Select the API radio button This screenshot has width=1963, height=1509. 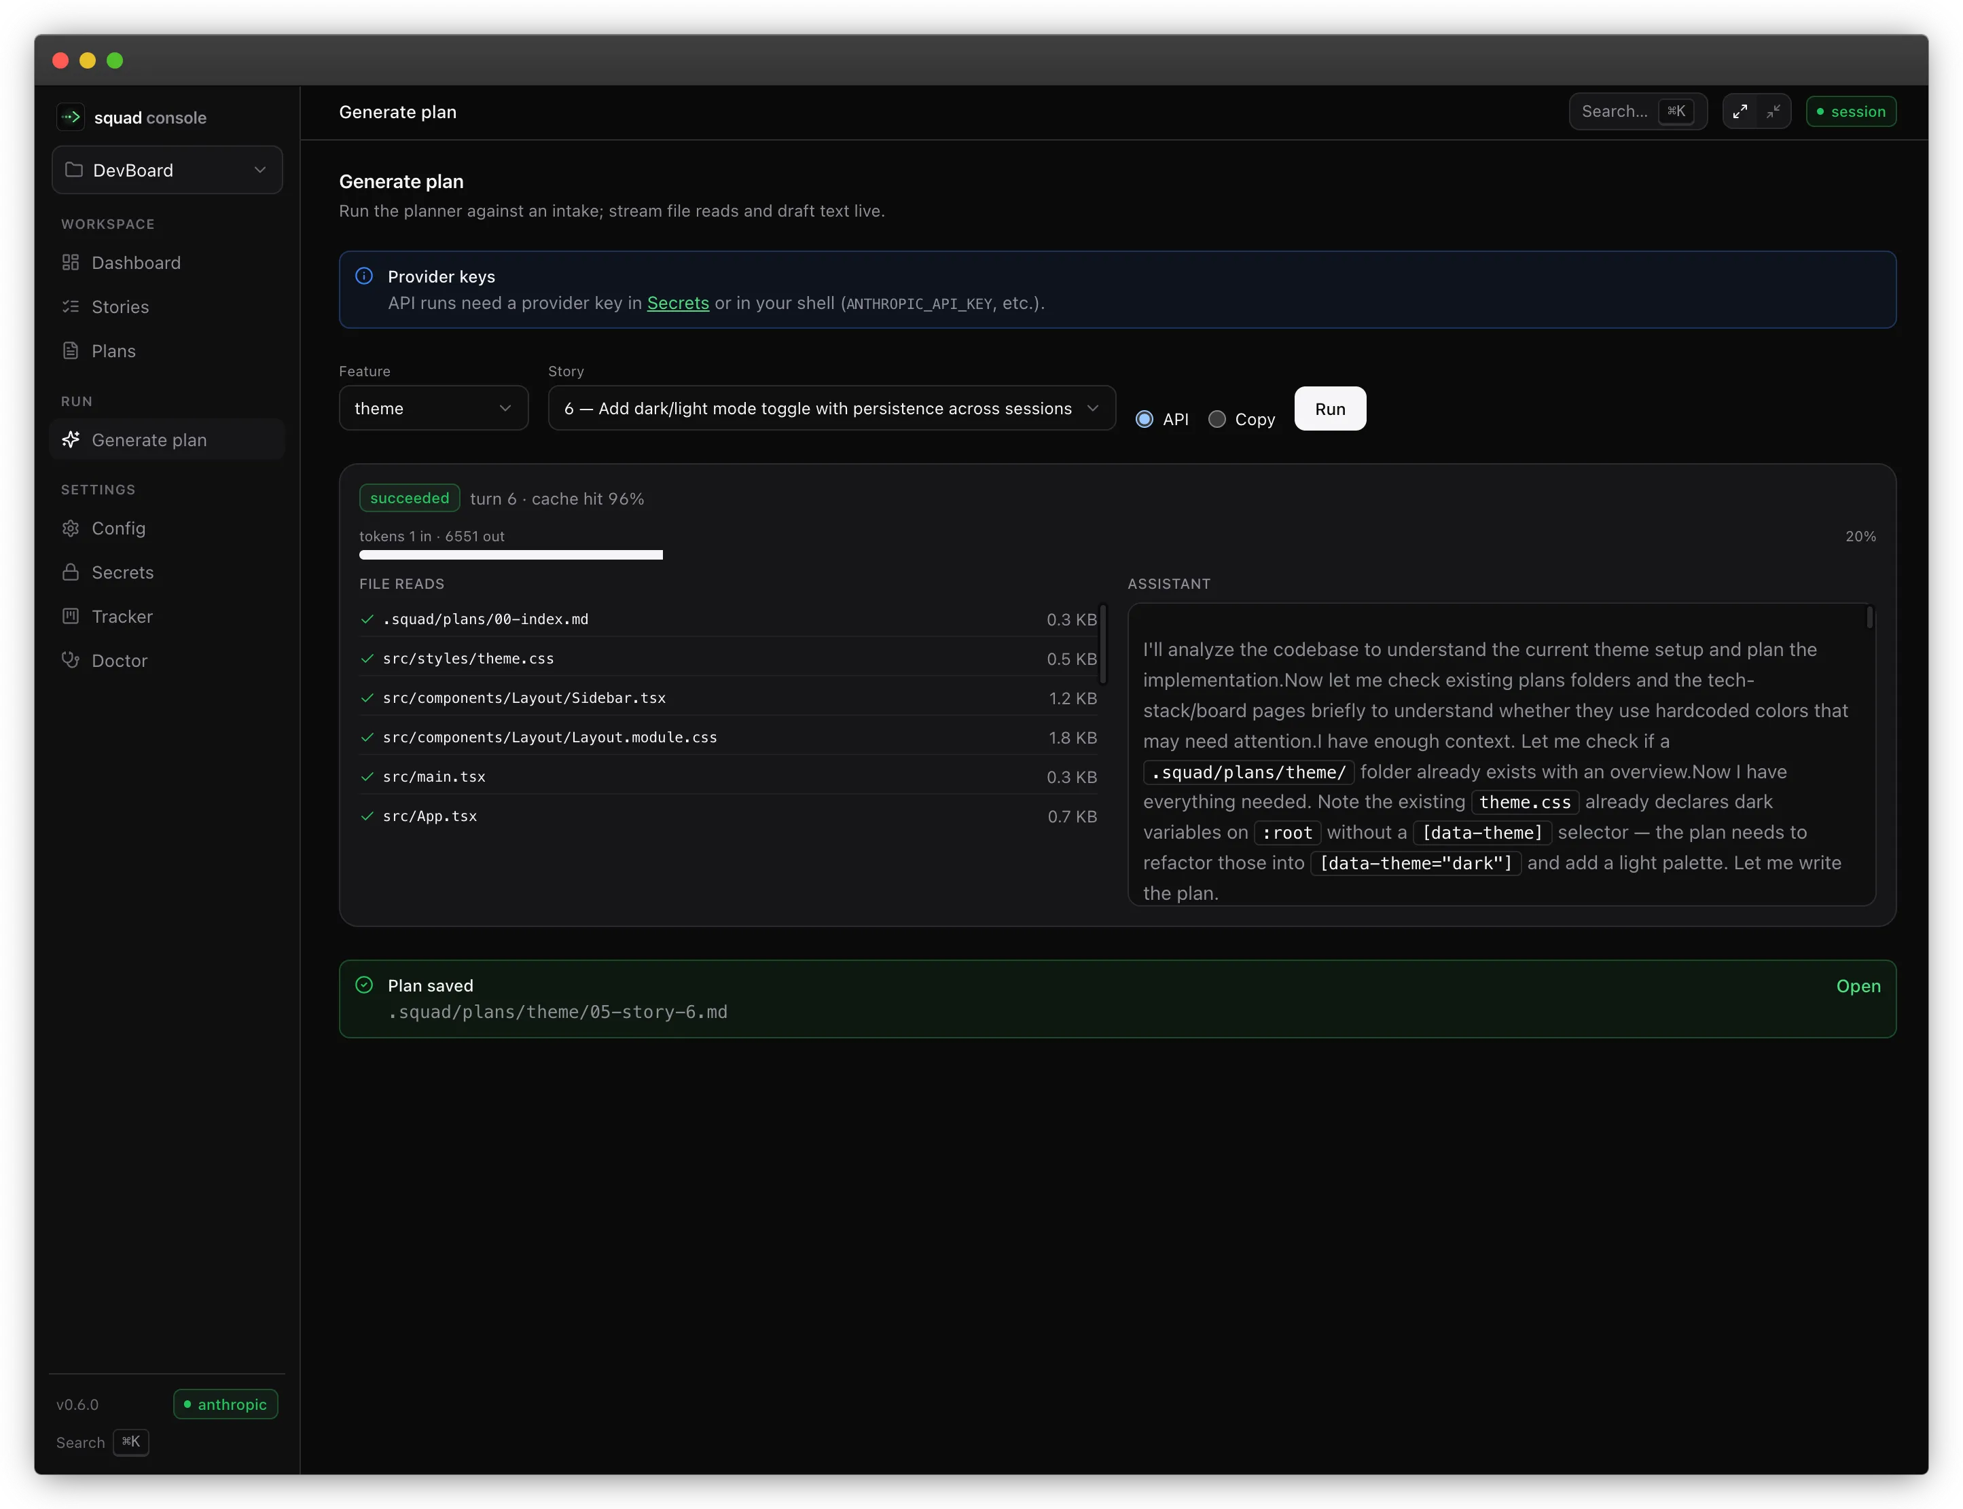tap(1144, 420)
